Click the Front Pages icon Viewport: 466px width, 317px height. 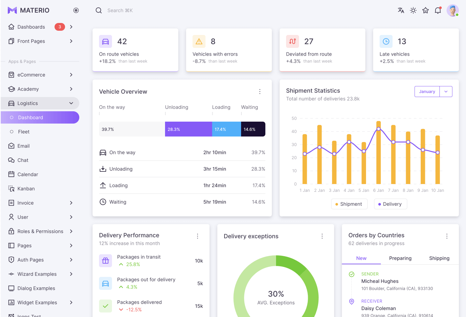click(x=11, y=41)
